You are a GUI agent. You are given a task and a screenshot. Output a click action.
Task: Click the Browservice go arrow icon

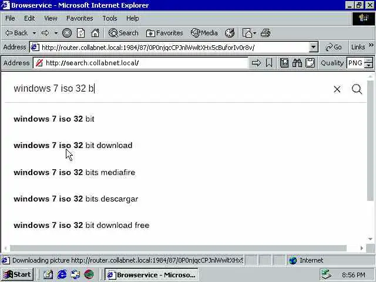coord(256,63)
